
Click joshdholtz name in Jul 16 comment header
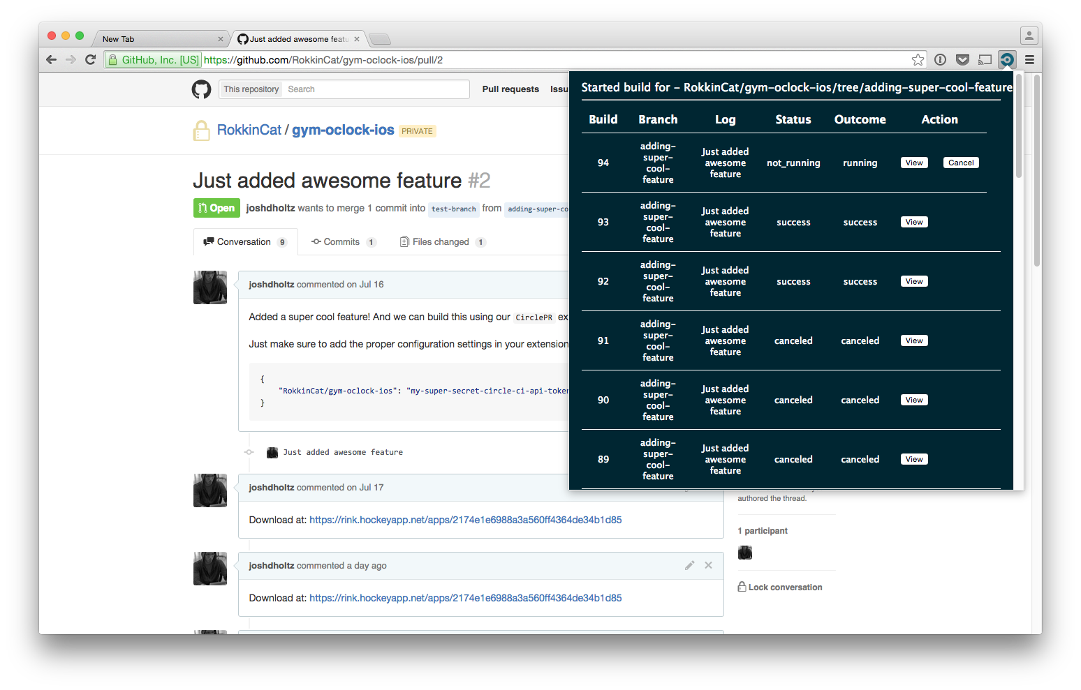[x=272, y=285]
